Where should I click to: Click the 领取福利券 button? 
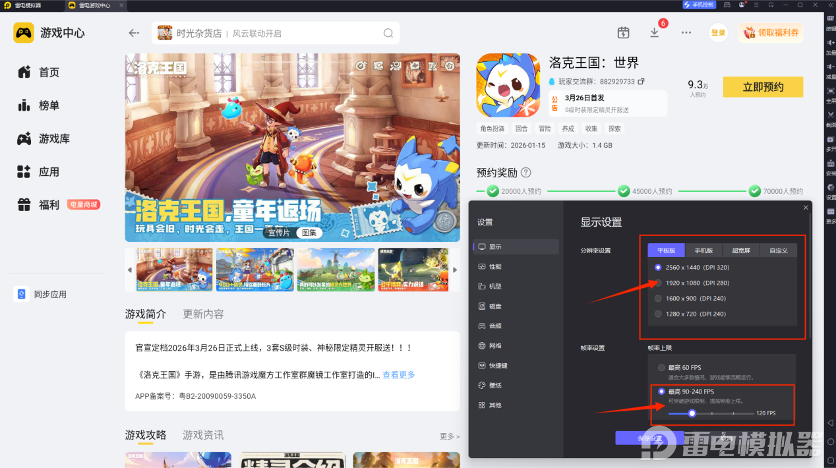771,33
